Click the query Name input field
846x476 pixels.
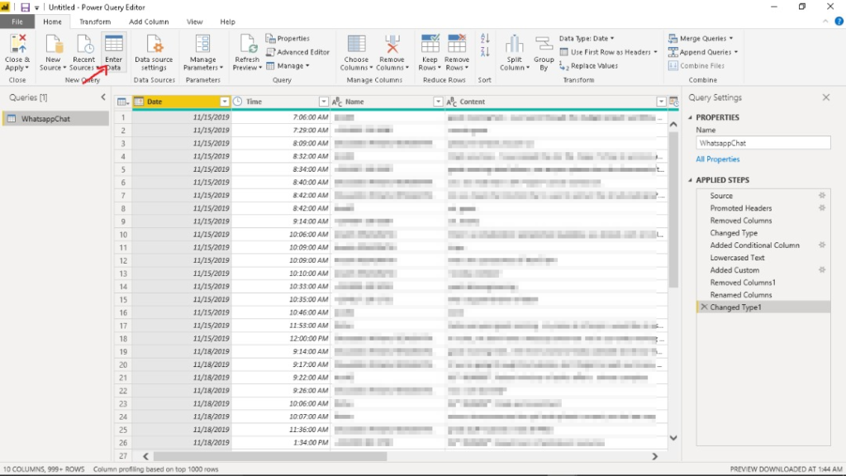[x=763, y=143]
